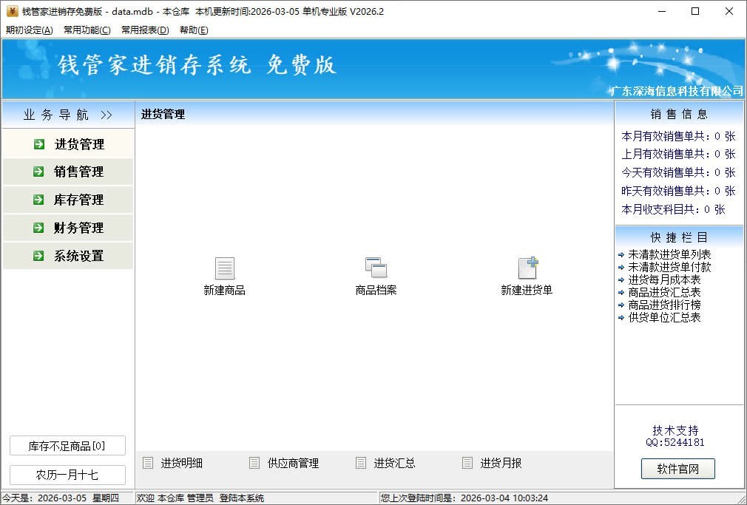Expand the 常用功能(C) menu
Screen dimensions: 747x505
(x=87, y=30)
